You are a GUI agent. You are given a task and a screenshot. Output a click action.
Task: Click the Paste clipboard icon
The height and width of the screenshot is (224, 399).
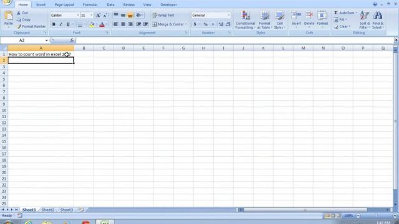(8, 16)
